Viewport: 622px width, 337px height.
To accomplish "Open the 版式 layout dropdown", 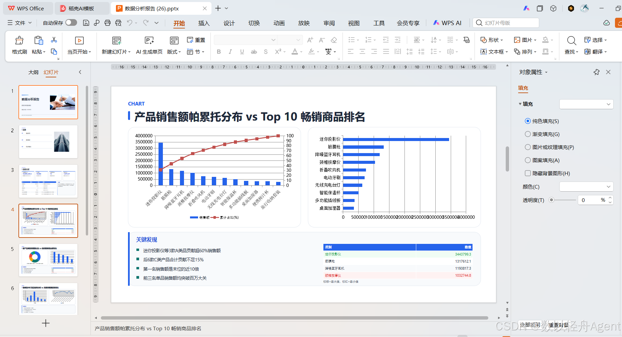I will pyautogui.click(x=174, y=52).
